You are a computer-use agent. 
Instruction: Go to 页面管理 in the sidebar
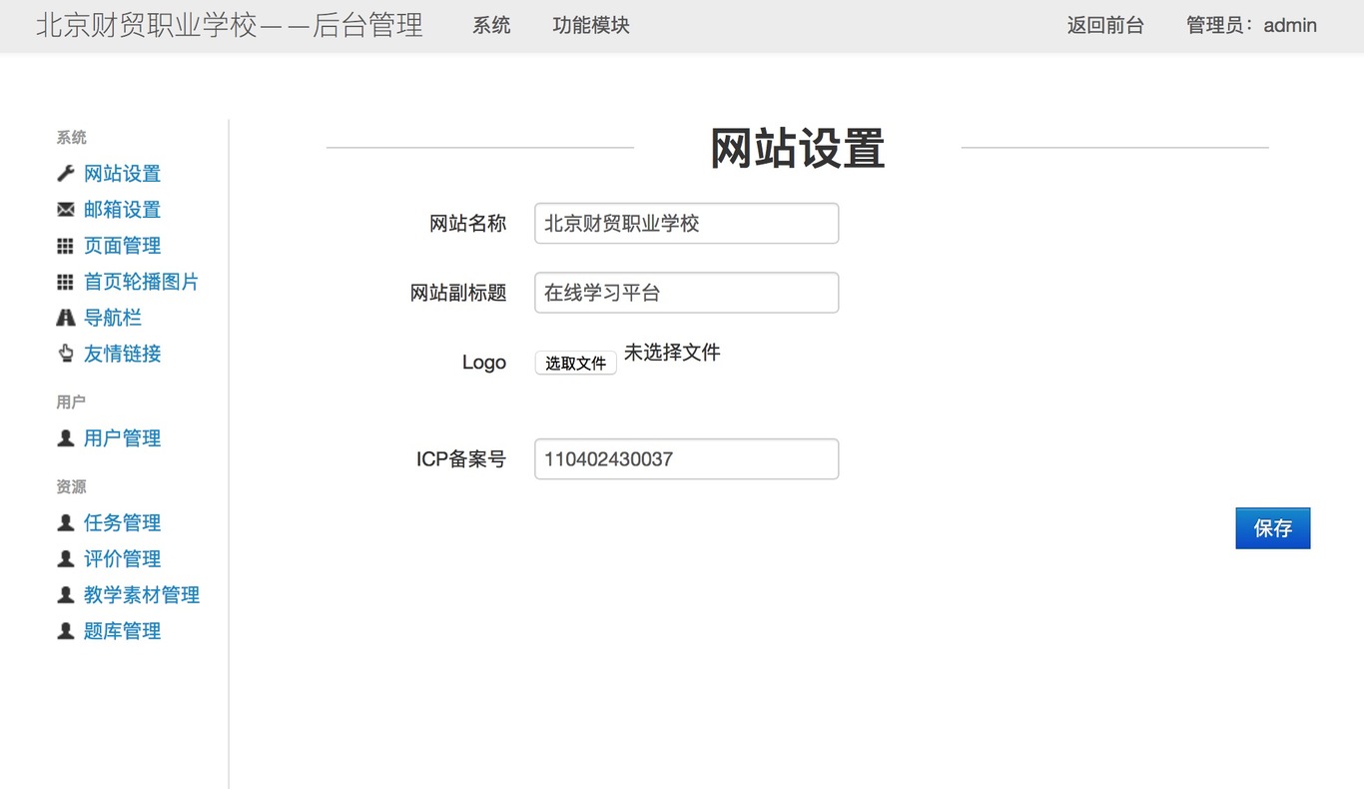tap(122, 246)
